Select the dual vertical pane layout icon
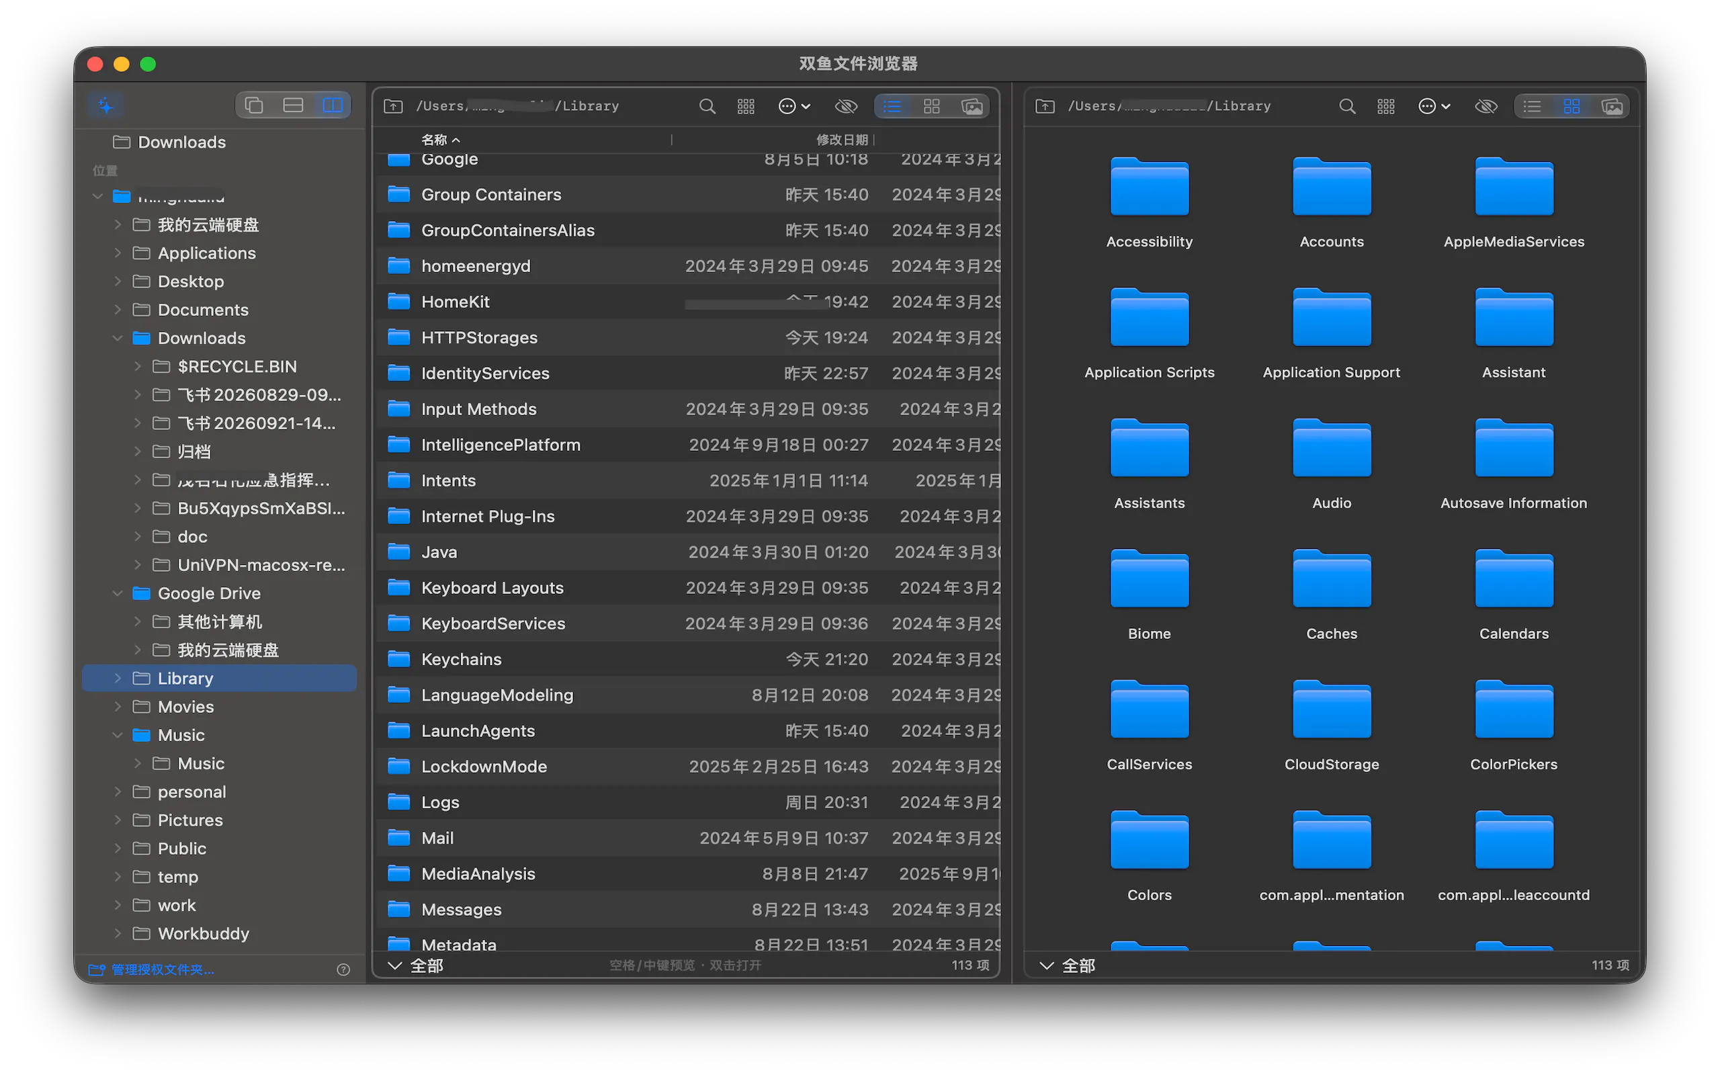 332,105
